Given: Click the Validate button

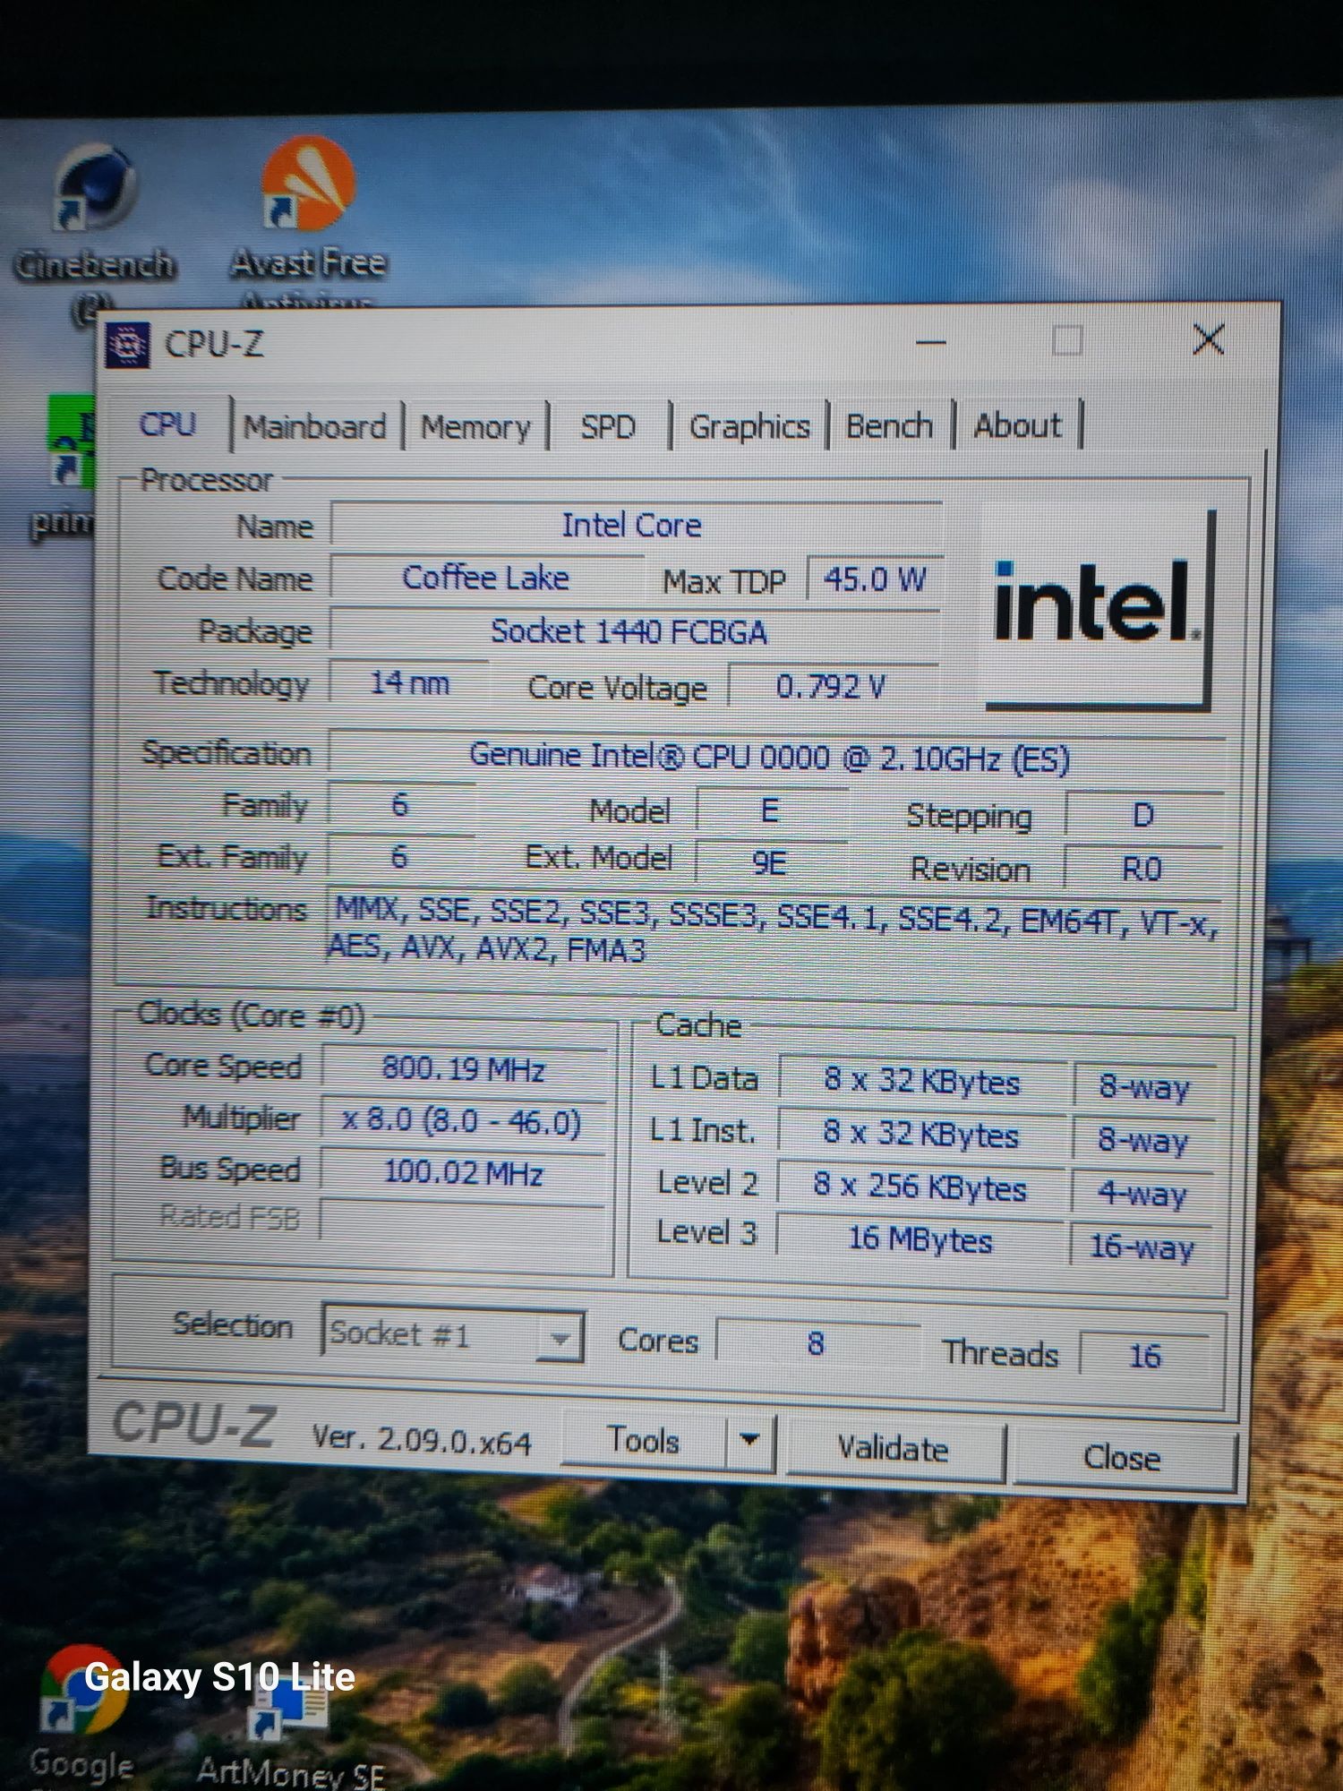Looking at the screenshot, I should [x=893, y=1448].
